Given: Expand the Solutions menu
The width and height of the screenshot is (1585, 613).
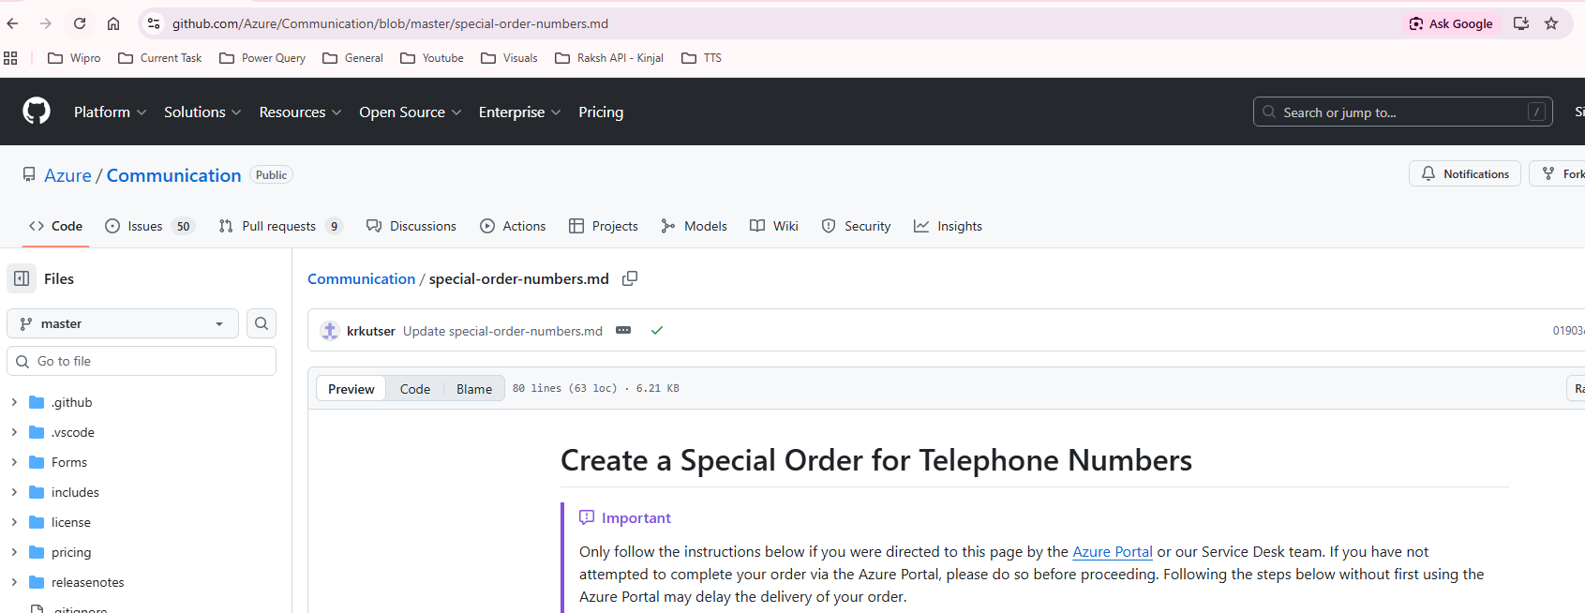Looking at the screenshot, I should point(202,112).
